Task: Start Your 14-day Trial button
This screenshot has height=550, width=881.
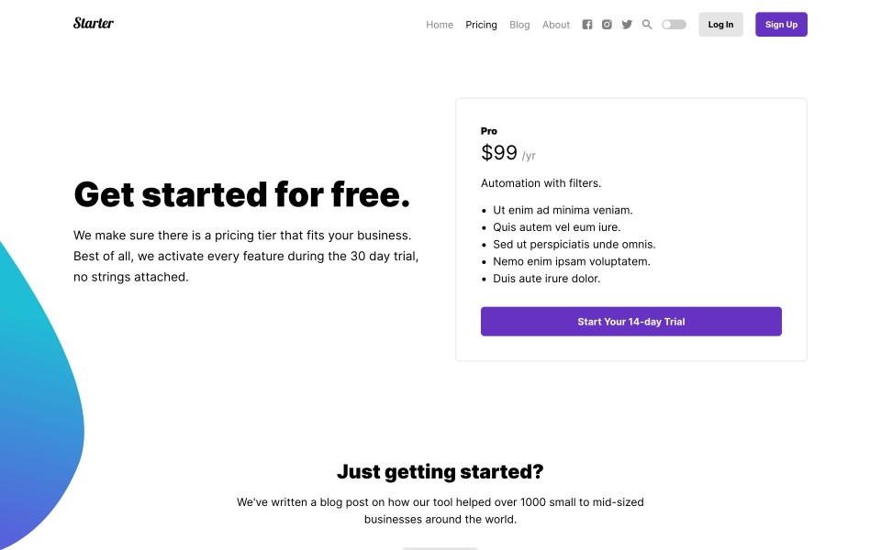Action: pos(630,322)
